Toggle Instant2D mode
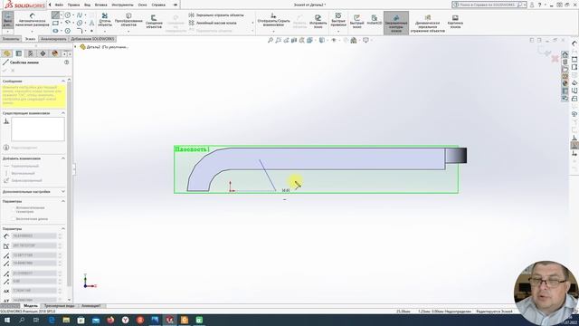Image resolution: width=579 pixels, height=326 pixels. 374,20
